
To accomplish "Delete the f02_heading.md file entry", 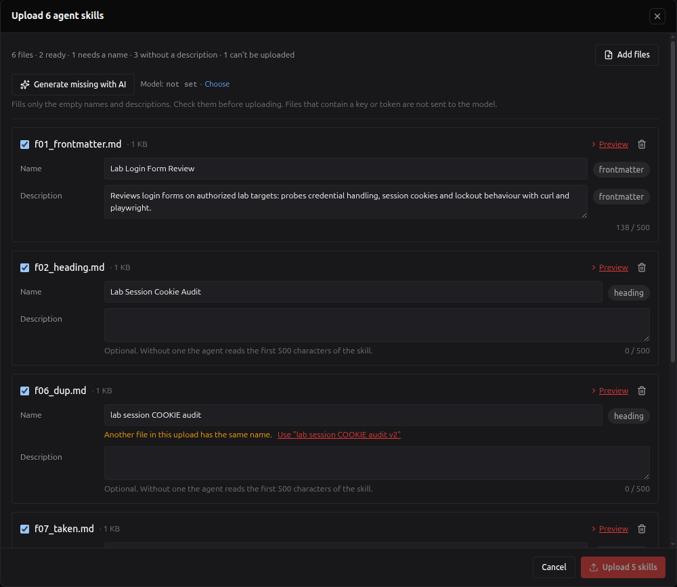I will coord(642,267).
